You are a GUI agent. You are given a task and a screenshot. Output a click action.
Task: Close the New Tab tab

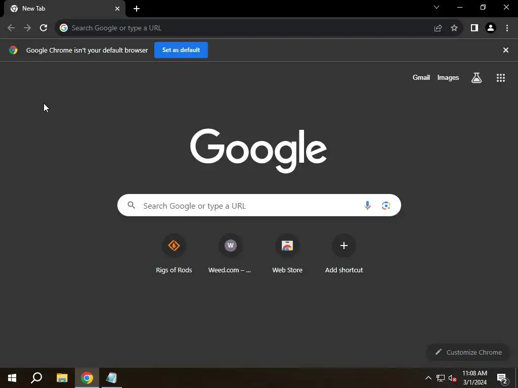[x=117, y=9]
